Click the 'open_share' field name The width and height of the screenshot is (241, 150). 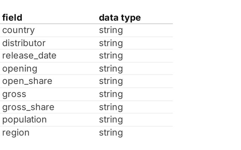(27, 81)
